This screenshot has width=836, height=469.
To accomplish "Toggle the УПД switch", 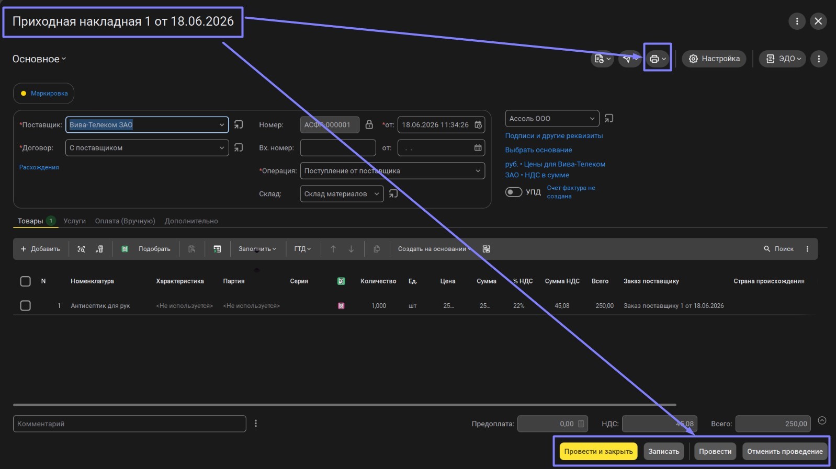I will (514, 192).
